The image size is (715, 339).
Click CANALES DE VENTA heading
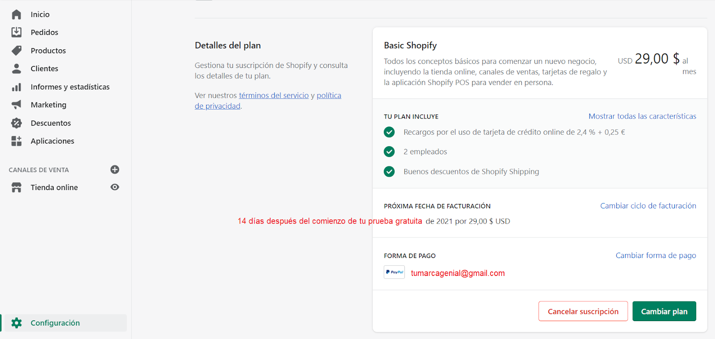[x=39, y=170]
